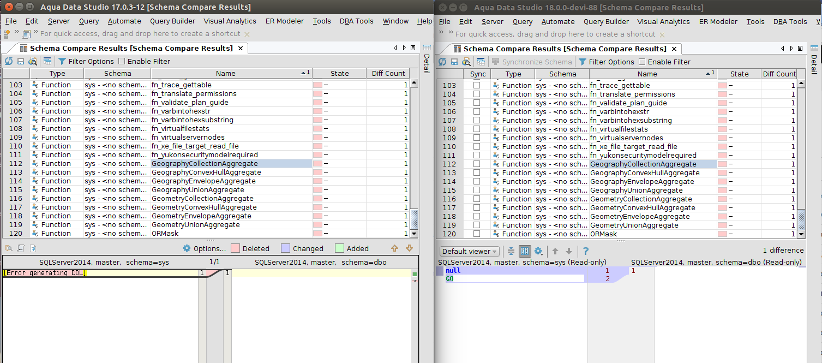Click the search/find icon in left window toolbar

33,61
